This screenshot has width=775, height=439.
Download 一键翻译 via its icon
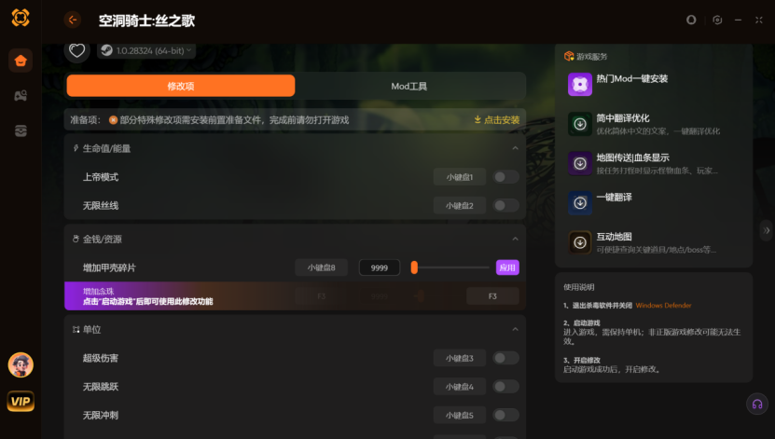tap(580, 202)
